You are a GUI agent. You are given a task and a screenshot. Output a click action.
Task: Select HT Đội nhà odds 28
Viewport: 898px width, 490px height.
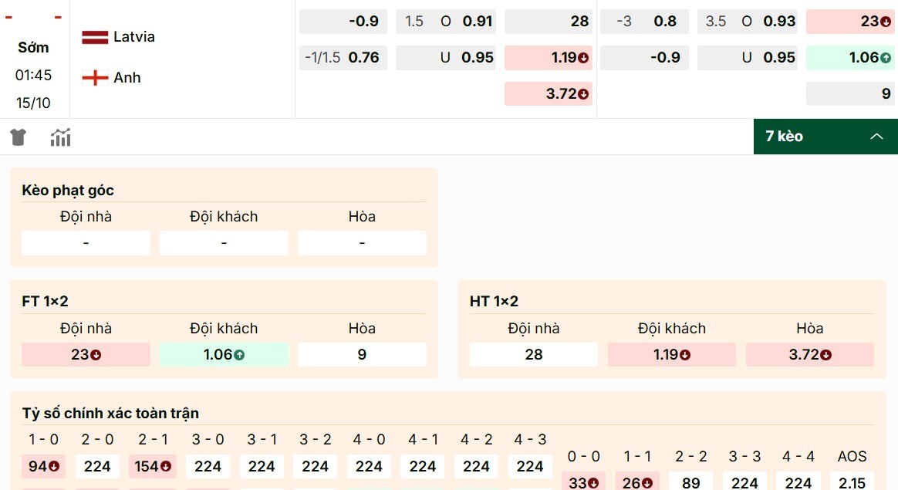click(x=534, y=354)
